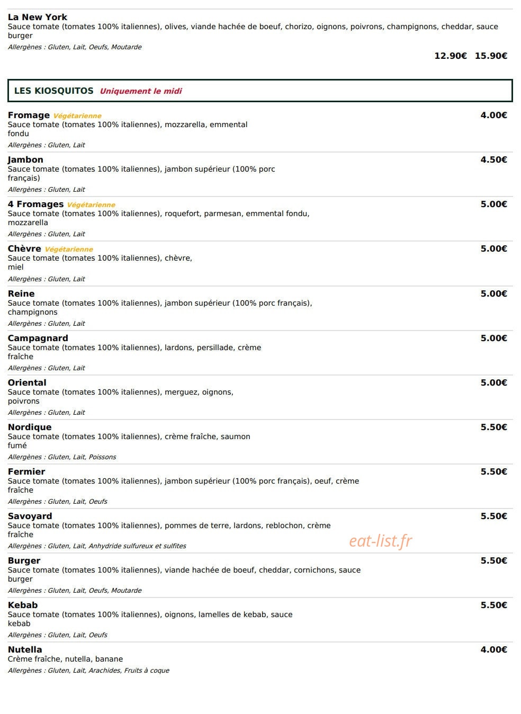The height and width of the screenshot is (714, 521).
Task: Click the 'Végétarienne' tag next to Chèvre
Action: coord(69,249)
